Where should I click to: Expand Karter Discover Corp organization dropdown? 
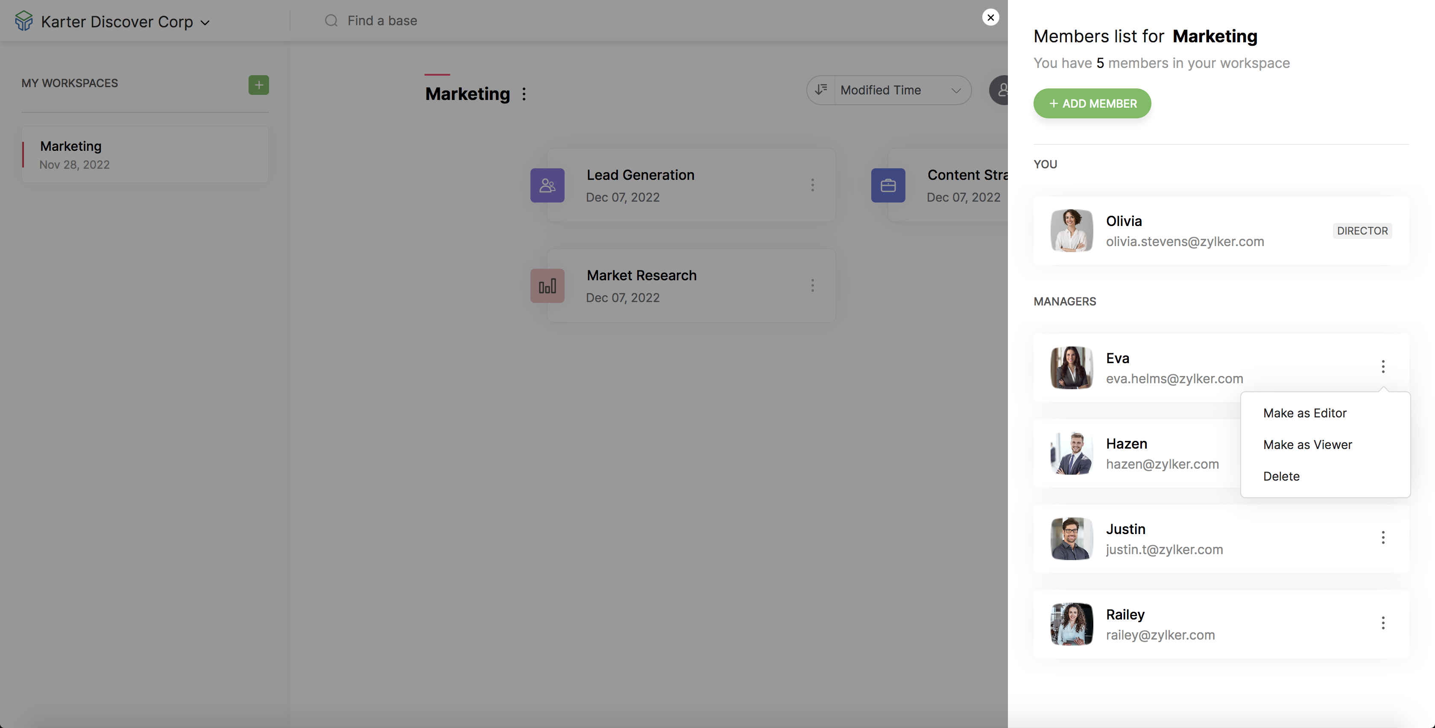pyautogui.click(x=205, y=23)
